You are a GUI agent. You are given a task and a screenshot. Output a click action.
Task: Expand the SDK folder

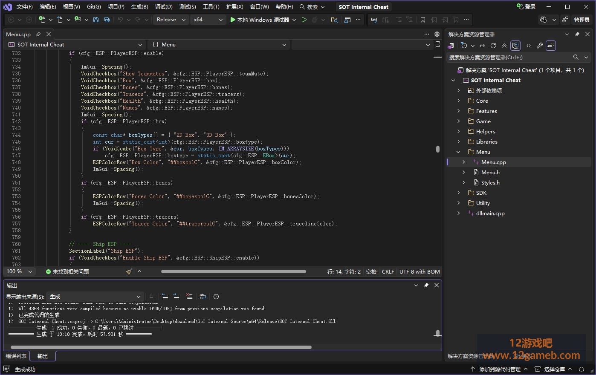click(x=459, y=193)
